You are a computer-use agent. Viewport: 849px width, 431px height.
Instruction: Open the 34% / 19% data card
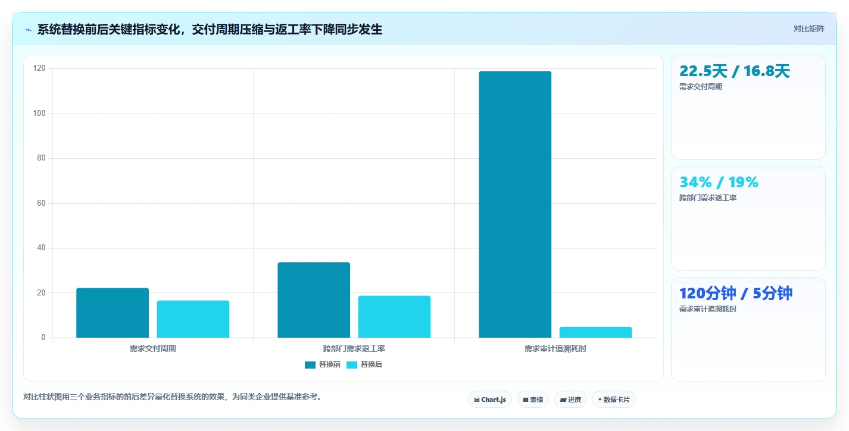748,218
